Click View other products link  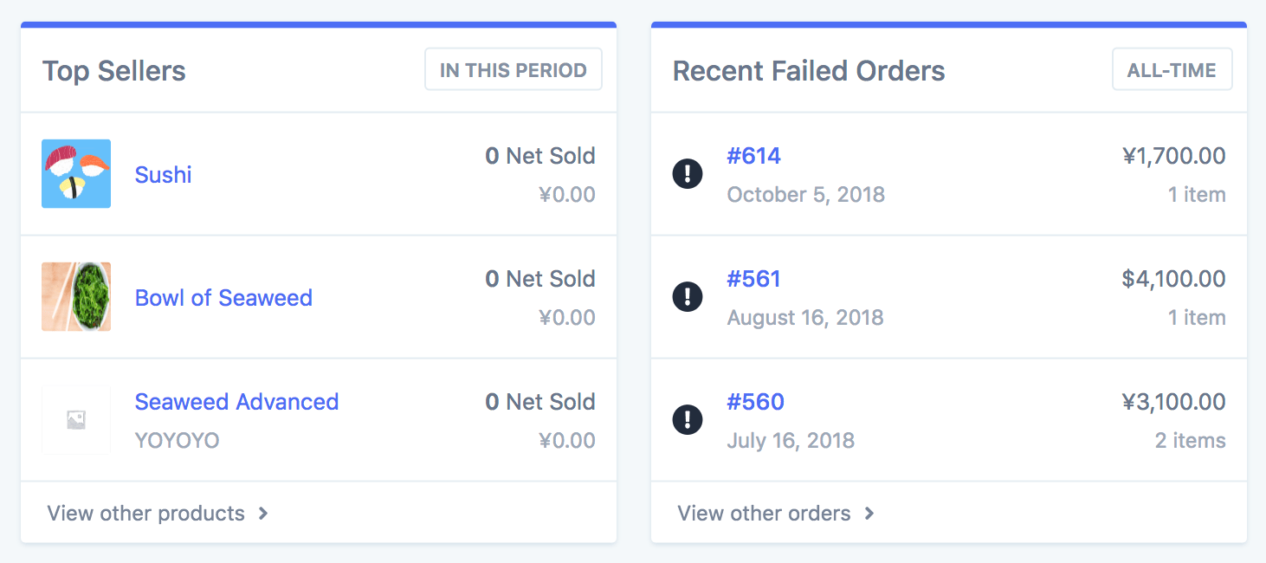(145, 514)
